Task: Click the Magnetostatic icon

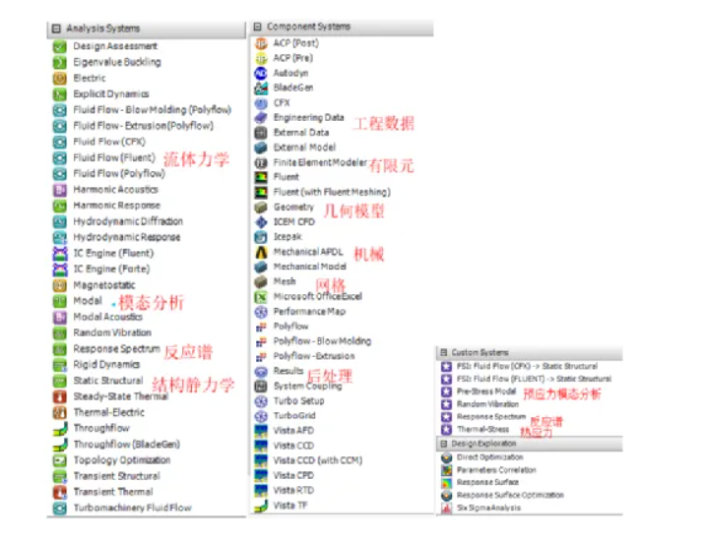Action: [x=60, y=285]
